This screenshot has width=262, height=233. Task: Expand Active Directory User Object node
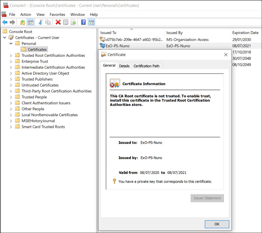[11, 73]
